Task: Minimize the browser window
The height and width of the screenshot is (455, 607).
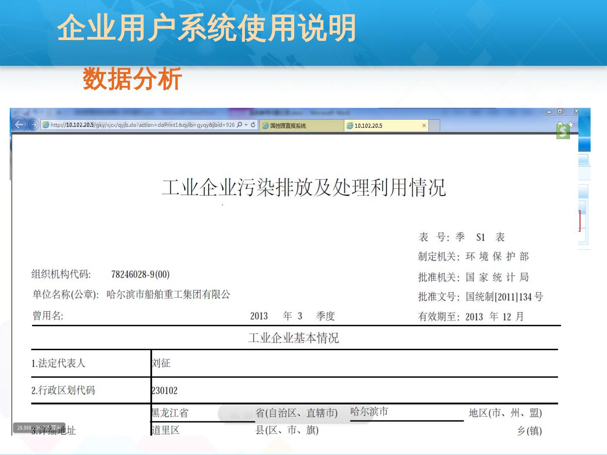Action: 549,112
